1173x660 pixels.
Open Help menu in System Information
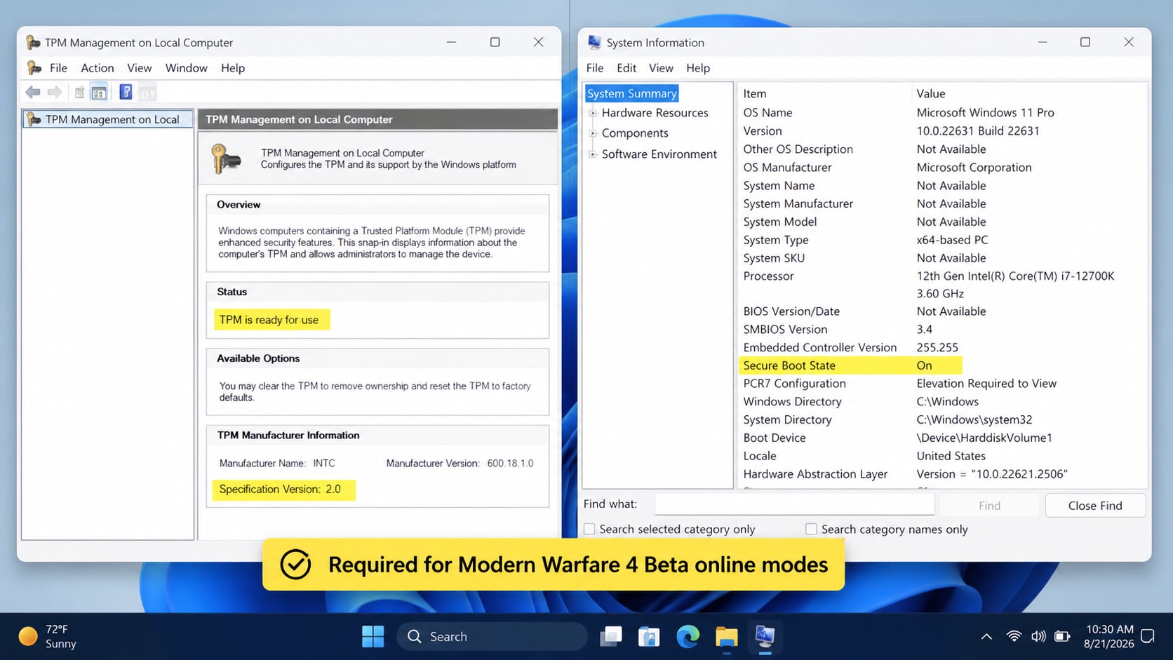pyautogui.click(x=698, y=68)
